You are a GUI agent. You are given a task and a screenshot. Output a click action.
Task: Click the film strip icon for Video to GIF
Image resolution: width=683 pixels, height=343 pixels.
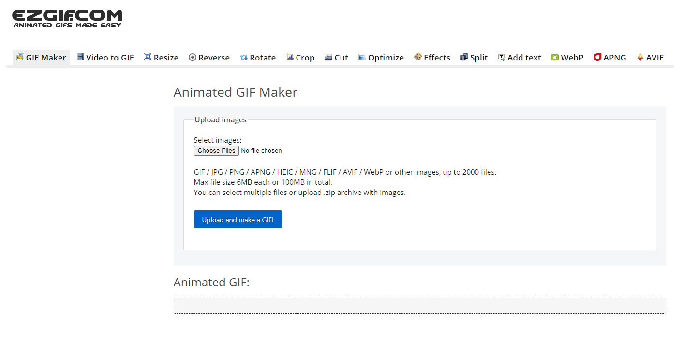pyautogui.click(x=80, y=57)
